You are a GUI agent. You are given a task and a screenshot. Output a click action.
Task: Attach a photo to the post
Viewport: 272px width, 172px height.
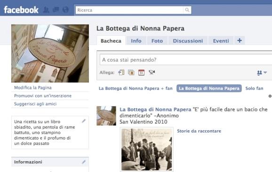(131, 72)
